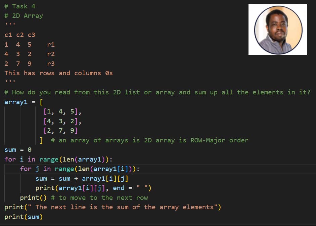Click the "c1 c2 c3" column header text
This screenshot has width=316, height=226.
[16, 35]
